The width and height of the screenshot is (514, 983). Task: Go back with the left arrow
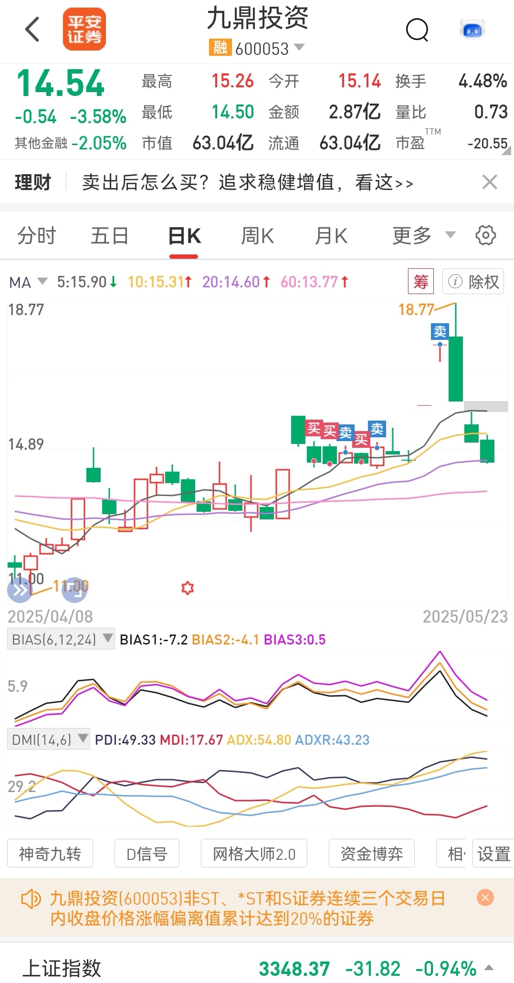pos(32,29)
